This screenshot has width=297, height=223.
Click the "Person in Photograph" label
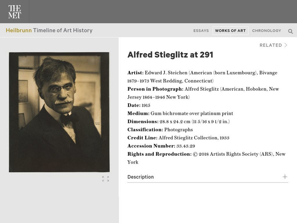tap(155, 89)
